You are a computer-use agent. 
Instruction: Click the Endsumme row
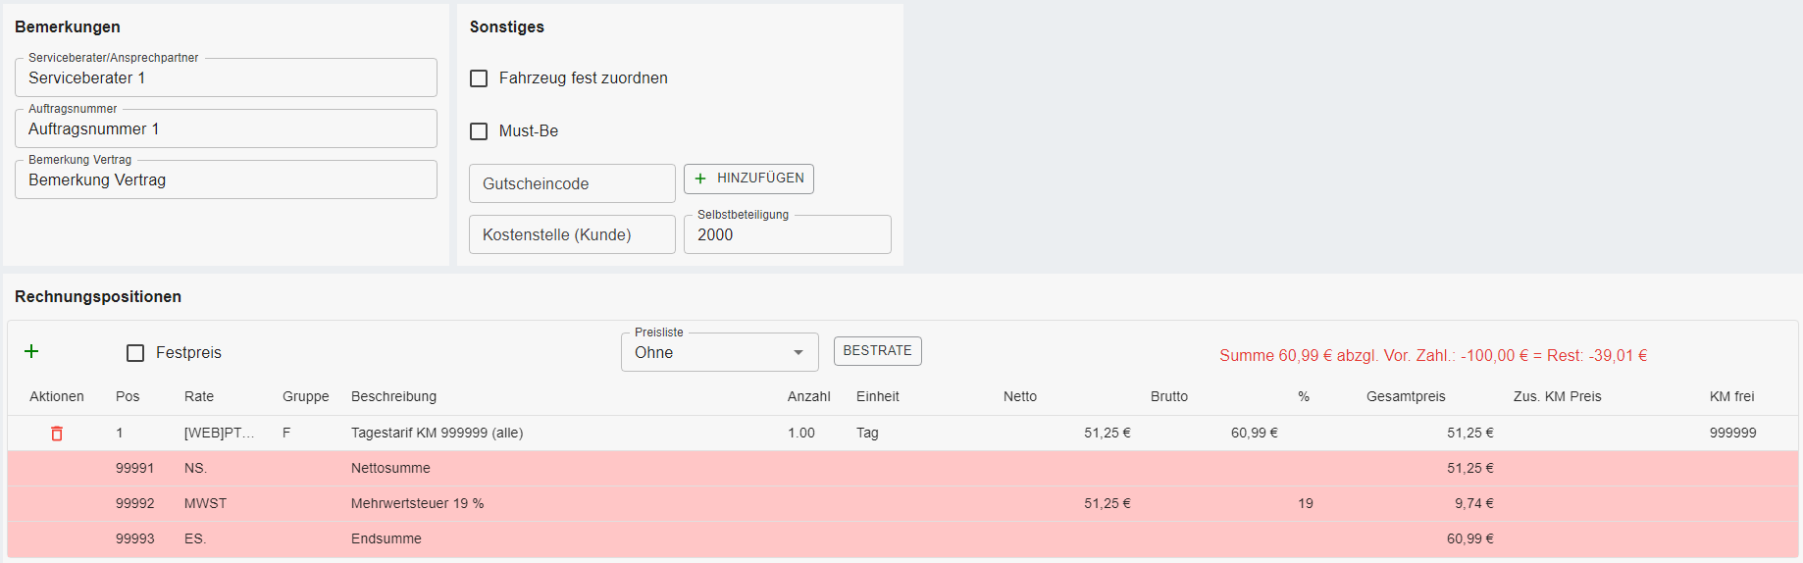coord(386,539)
